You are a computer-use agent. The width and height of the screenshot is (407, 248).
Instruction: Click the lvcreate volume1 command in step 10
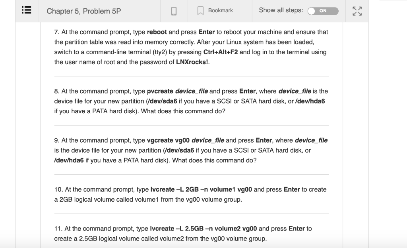pyautogui.click(x=201, y=189)
